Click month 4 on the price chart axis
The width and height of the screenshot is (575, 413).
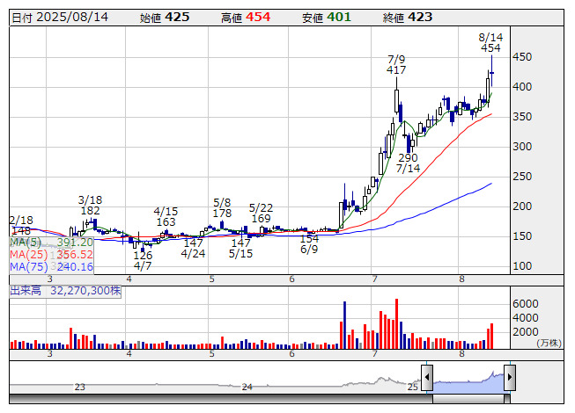129,279
